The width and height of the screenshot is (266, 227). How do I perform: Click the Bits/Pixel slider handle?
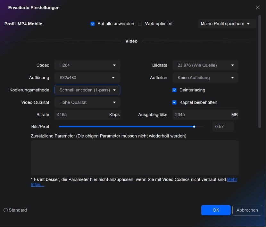tap(194, 127)
